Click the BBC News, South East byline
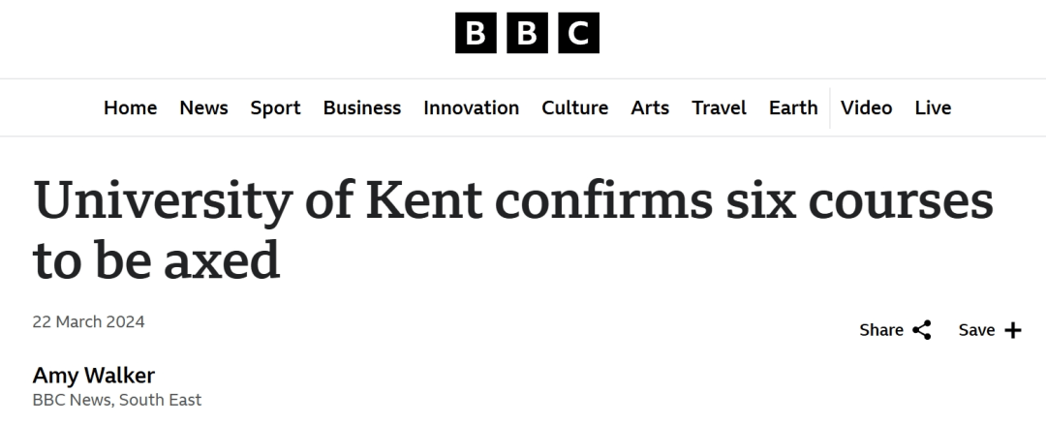Screen dimensions: 1046x424 tap(116, 400)
